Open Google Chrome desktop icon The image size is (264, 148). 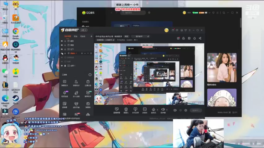coord(16,33)
